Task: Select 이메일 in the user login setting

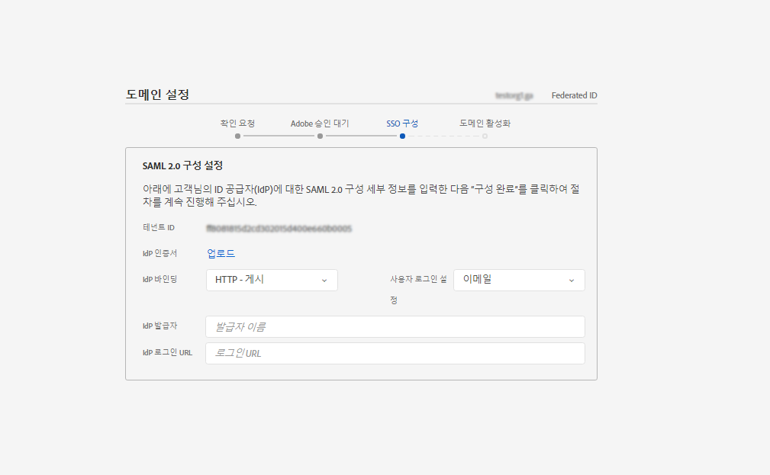Action: (519, 280)
